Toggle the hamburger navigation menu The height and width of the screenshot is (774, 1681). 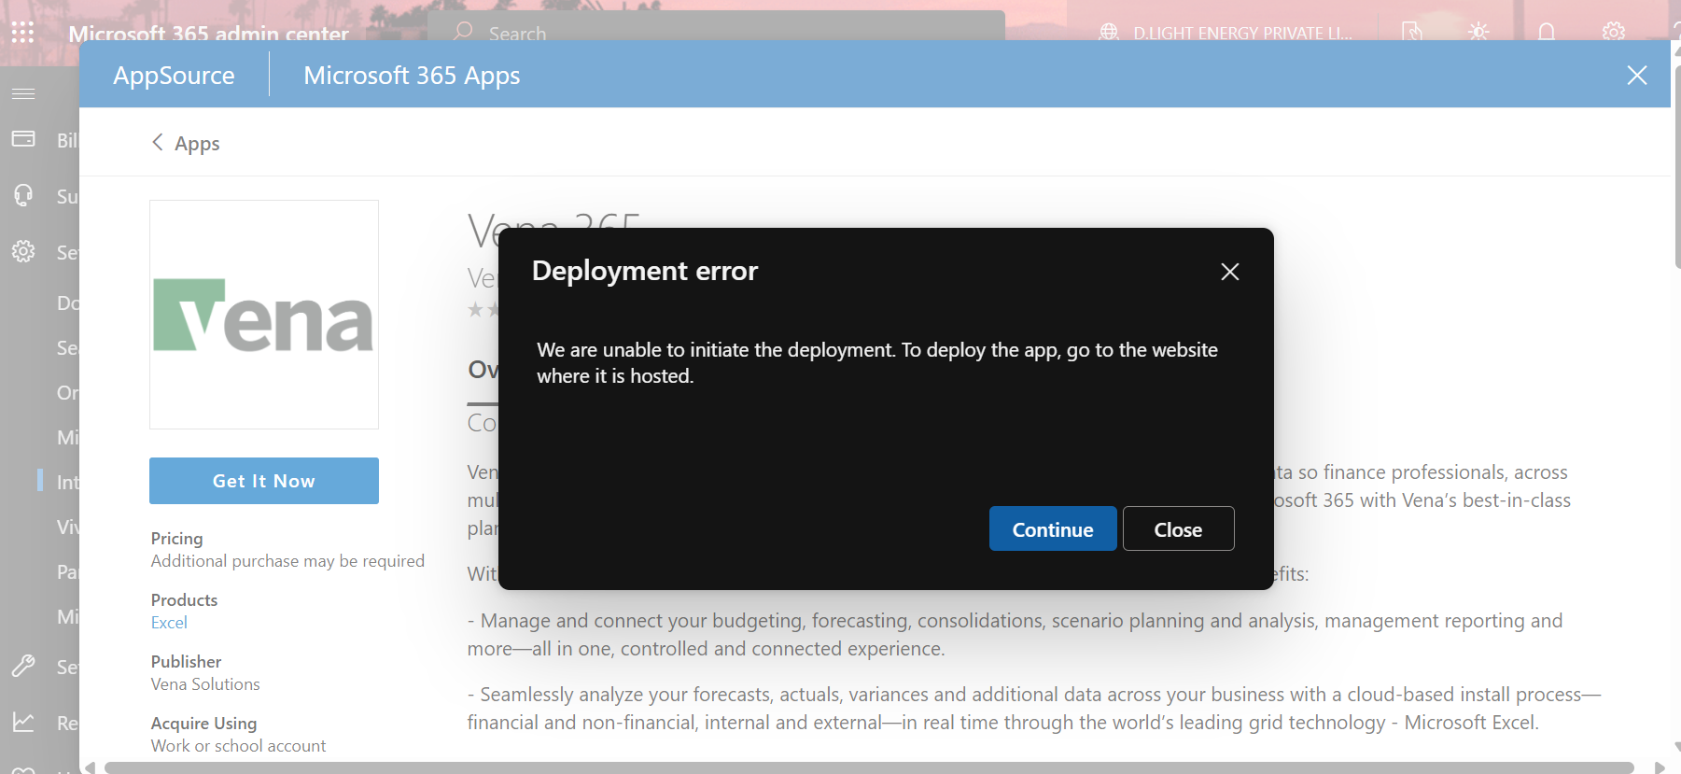tap(23, 93)
